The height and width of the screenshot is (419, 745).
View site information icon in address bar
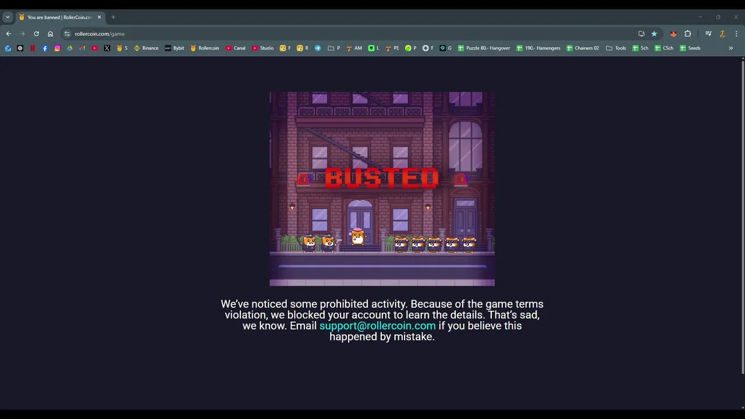pos(67,34)
